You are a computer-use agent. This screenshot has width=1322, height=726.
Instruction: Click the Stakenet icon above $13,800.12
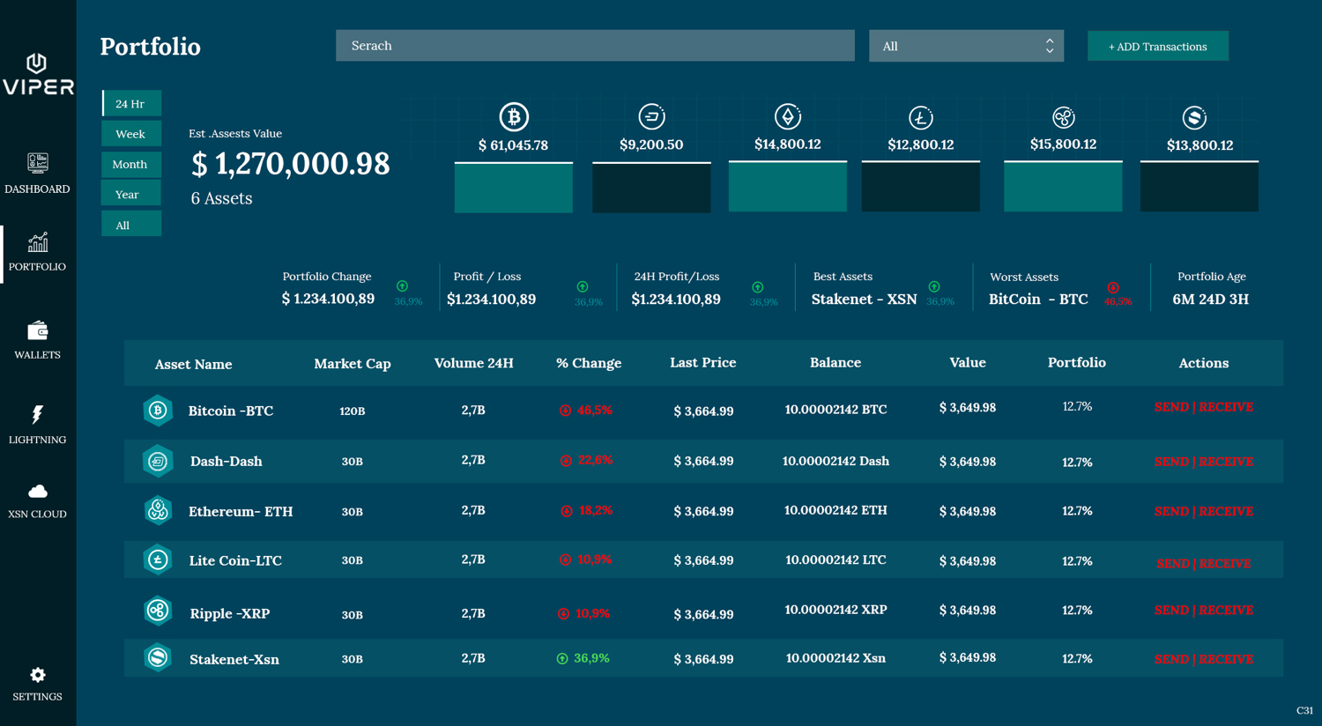tap(1194, 117)
